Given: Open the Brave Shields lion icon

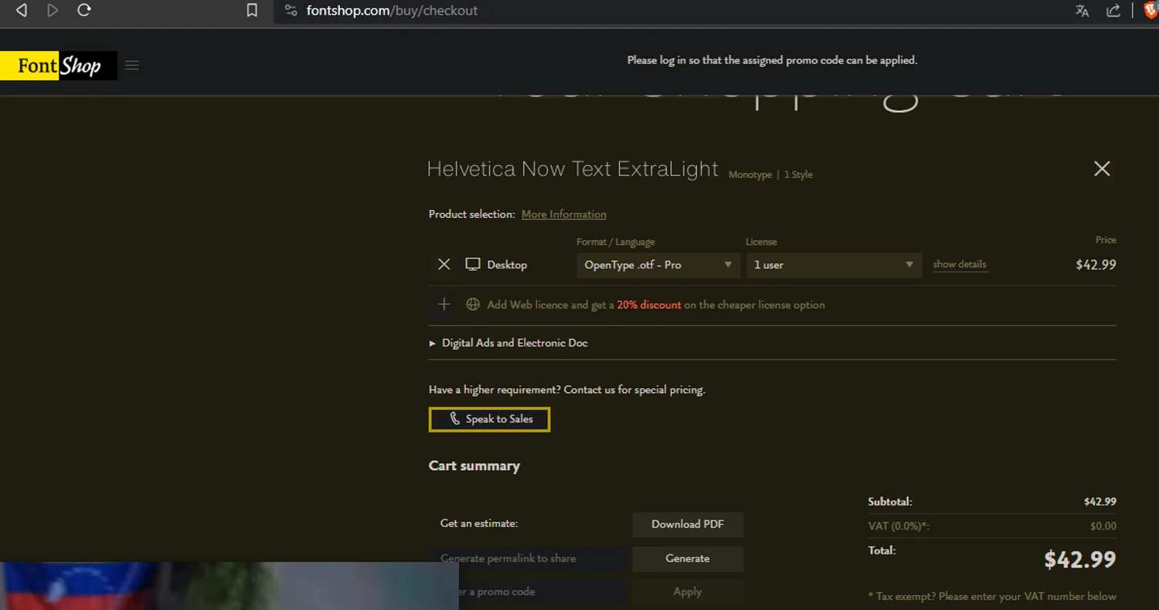Looking at the screenshot, I should pyautogui.click(x=1151, y=10).
